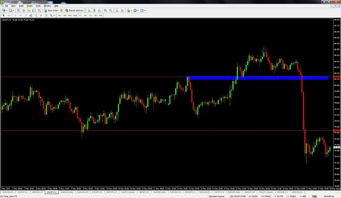The width and height of the screenshot is (341, 198).
Task: Select the H1 timeframe button
Action: pos(80,15)
